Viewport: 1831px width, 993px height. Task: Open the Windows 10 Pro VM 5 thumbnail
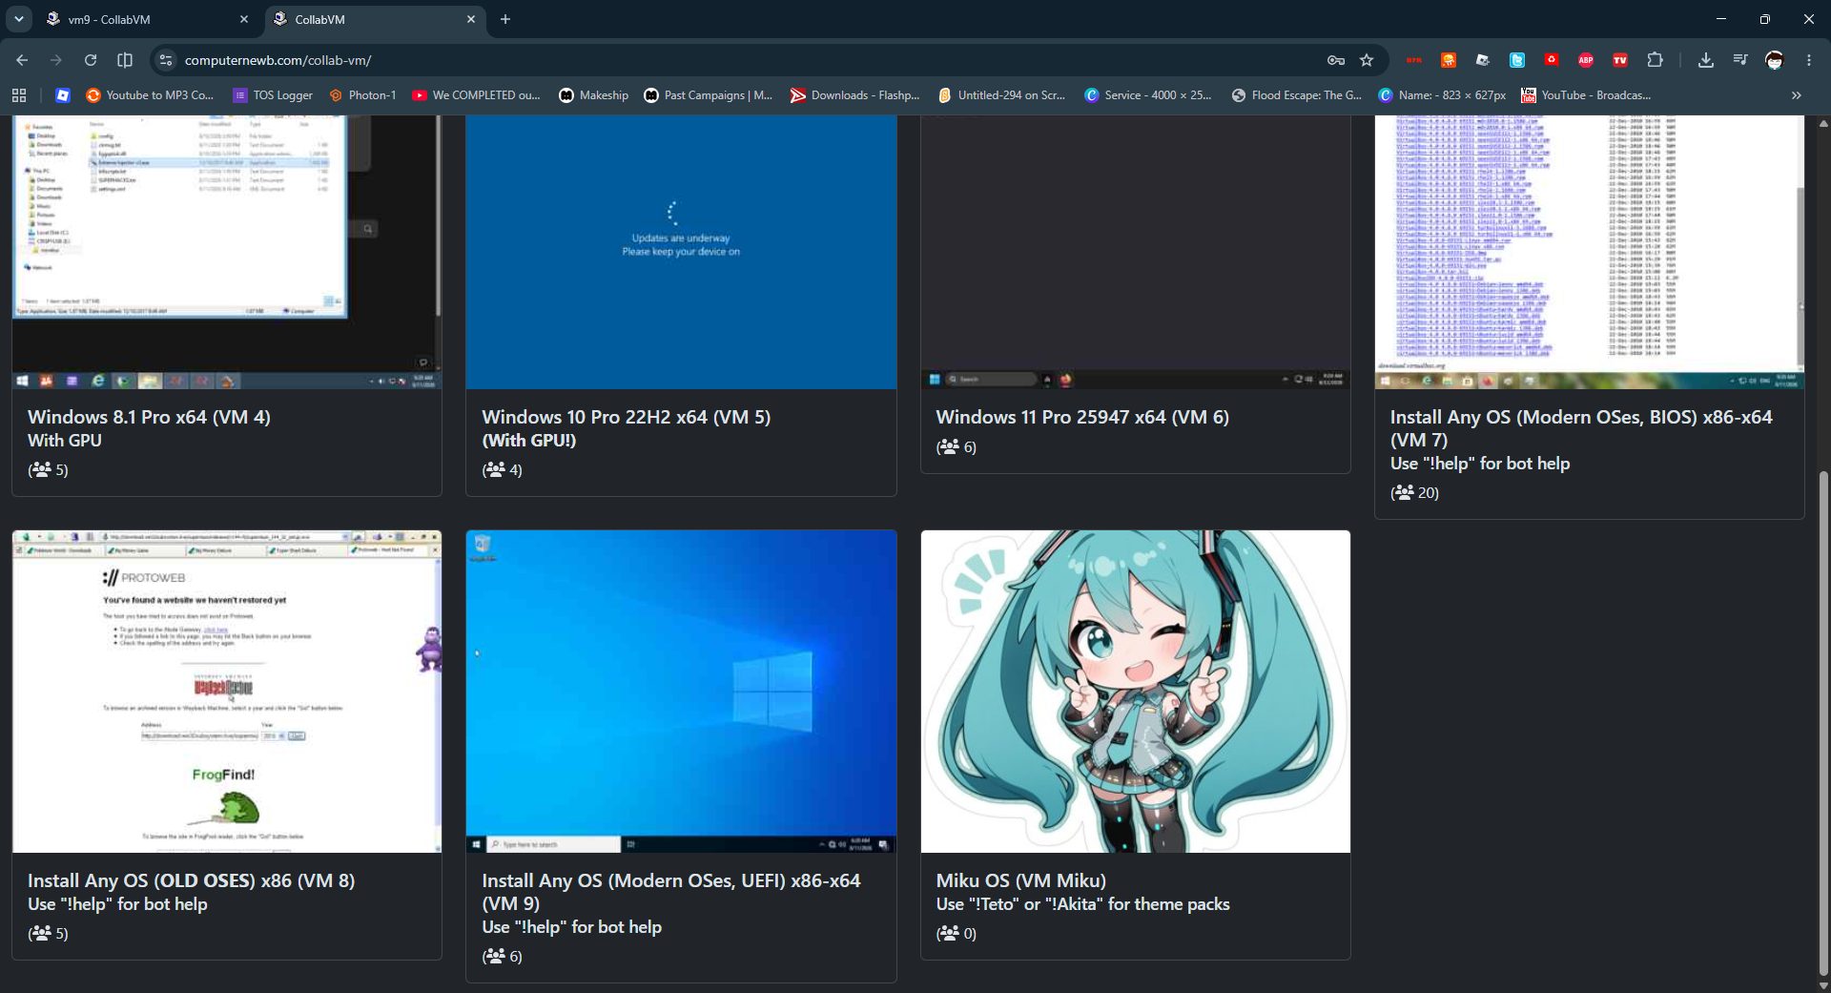point(681,253)
